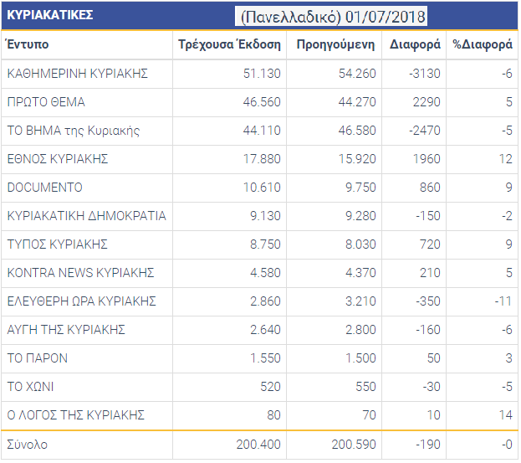This screenshot has height=463, width=521.
Task: Click percent difference value 12
Action: 506,159
